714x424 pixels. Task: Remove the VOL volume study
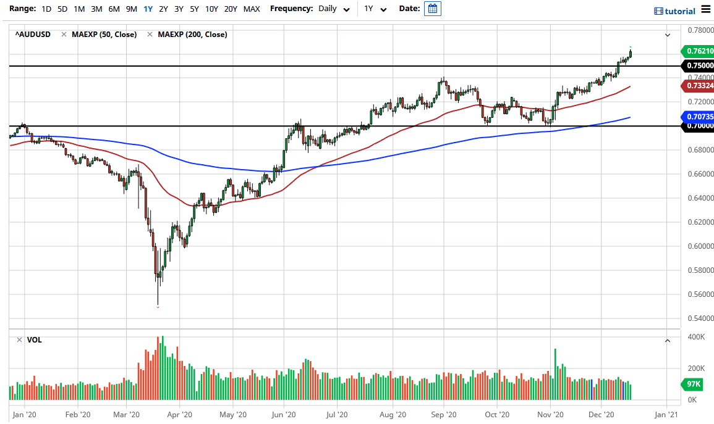click(19, 339)
